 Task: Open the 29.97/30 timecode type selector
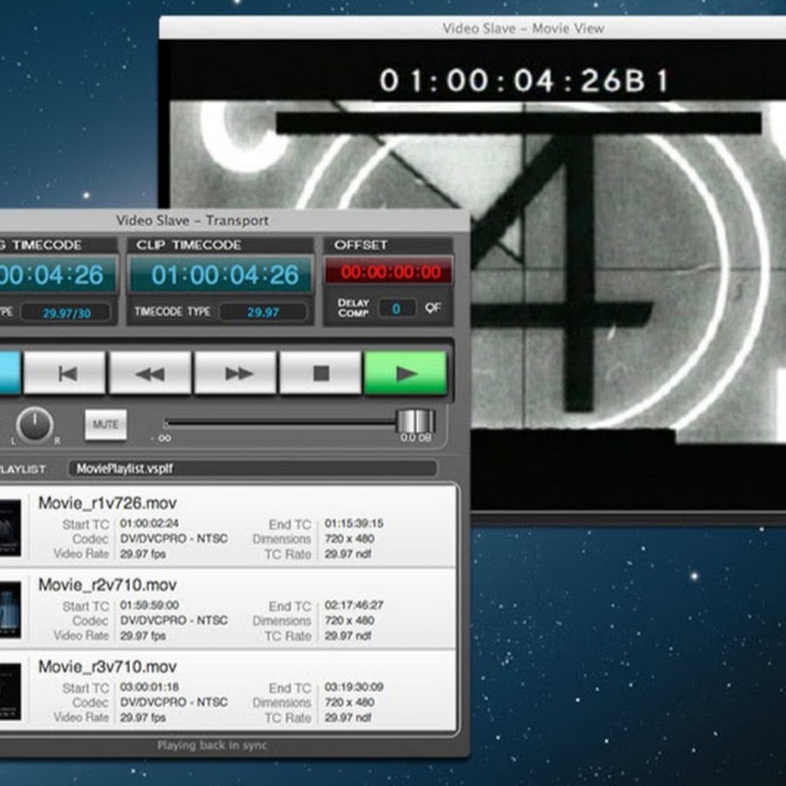pyautogui.click(x=65, y=312)
